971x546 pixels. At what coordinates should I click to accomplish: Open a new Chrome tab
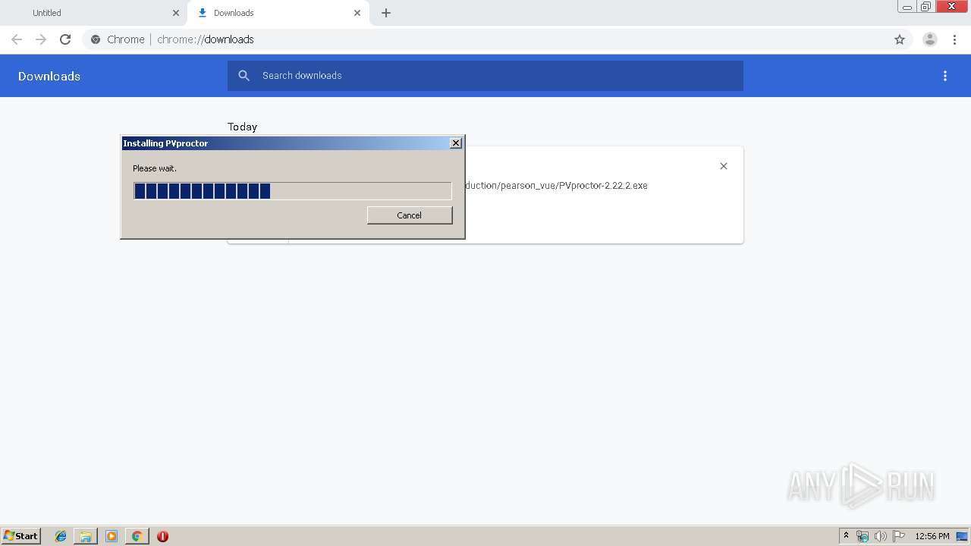pos(386,13)
